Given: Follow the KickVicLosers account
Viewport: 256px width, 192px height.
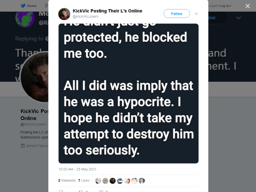Looking at the screenshot, I should [177, 13].
